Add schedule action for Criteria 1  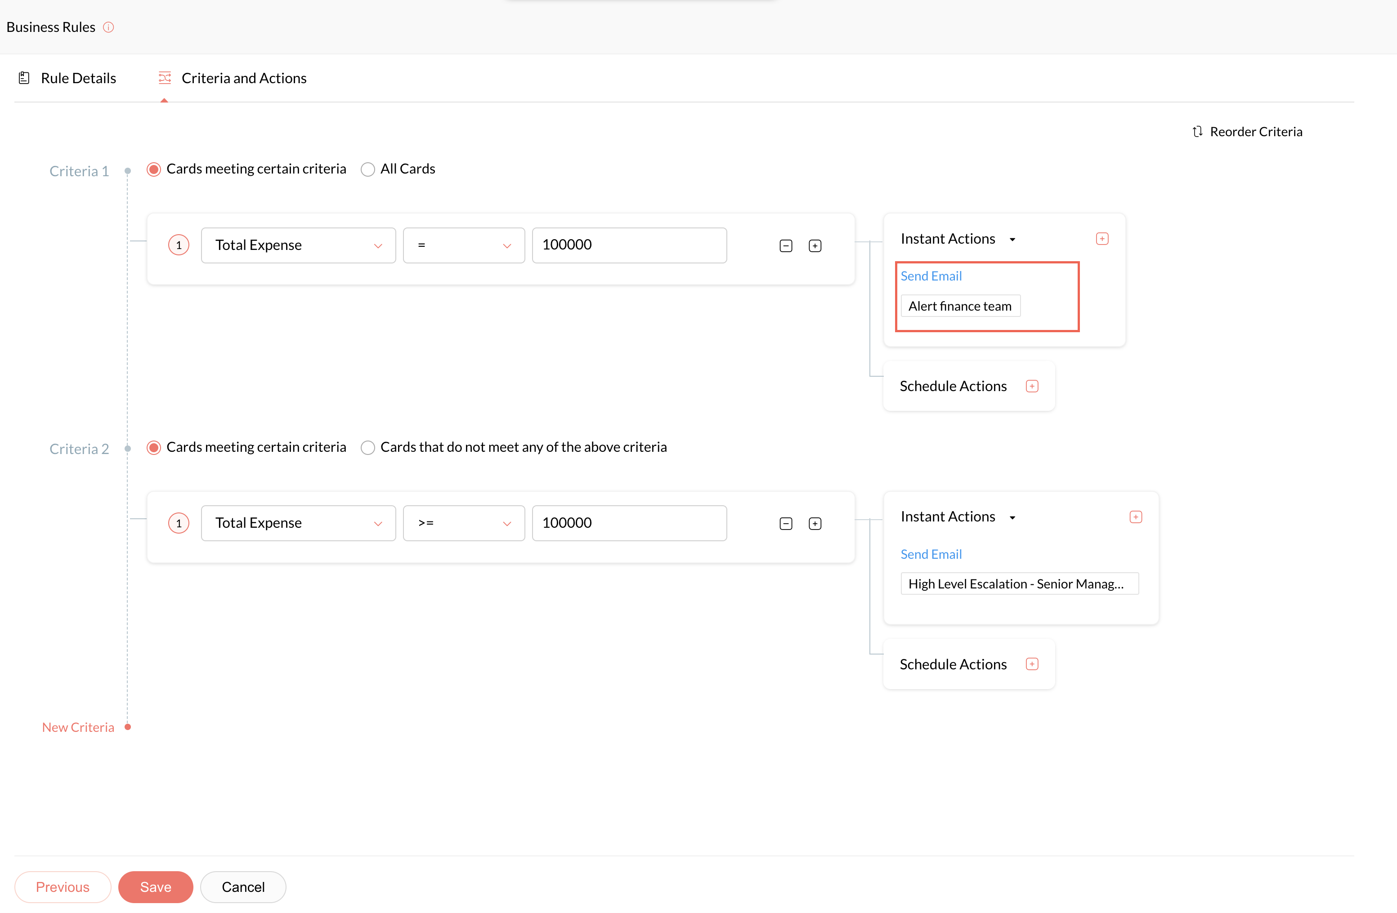tap(1032, 386)
